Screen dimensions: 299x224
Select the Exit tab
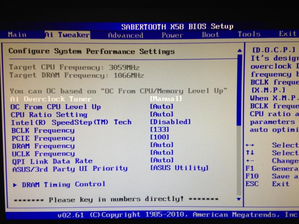click(288, 34)
